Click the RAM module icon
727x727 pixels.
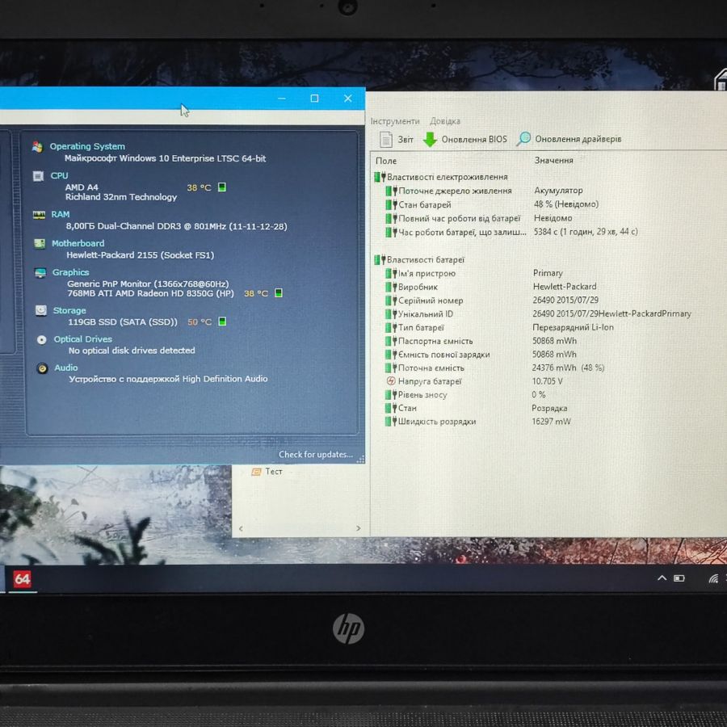(x=39, y=215)
